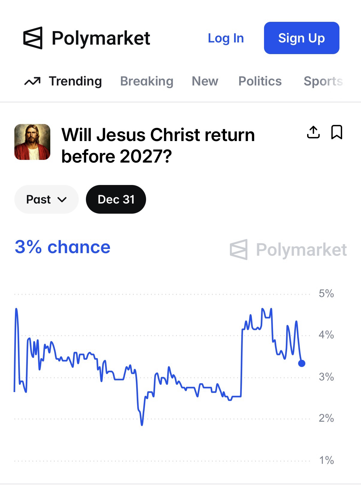Screen dimensions: 361x491
Task: Bookmark the Jesus Christ return market
Action: (337, 132)
